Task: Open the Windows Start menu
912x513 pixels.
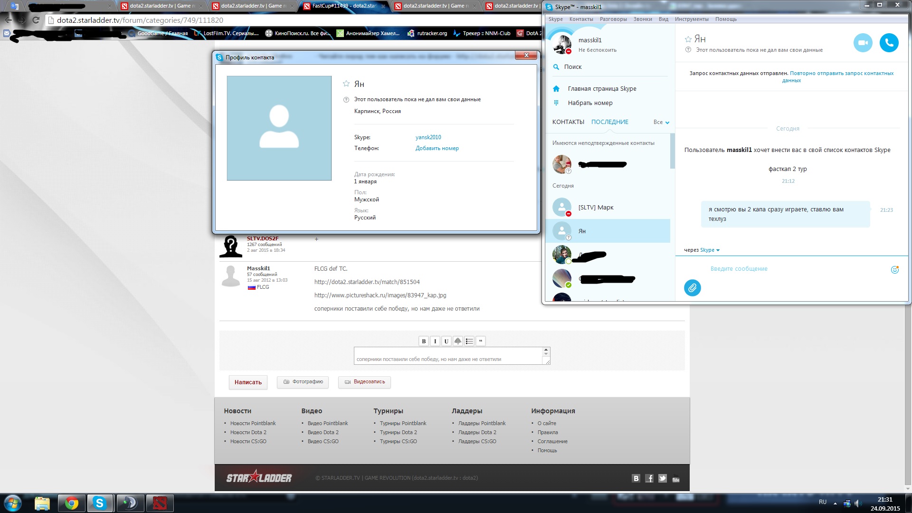Action: (x=13, y=503)
